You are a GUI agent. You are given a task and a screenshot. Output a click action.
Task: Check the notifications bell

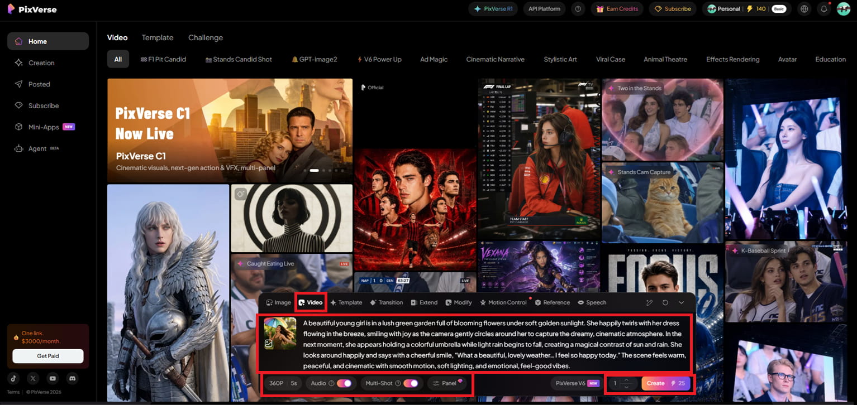(823, 9)
